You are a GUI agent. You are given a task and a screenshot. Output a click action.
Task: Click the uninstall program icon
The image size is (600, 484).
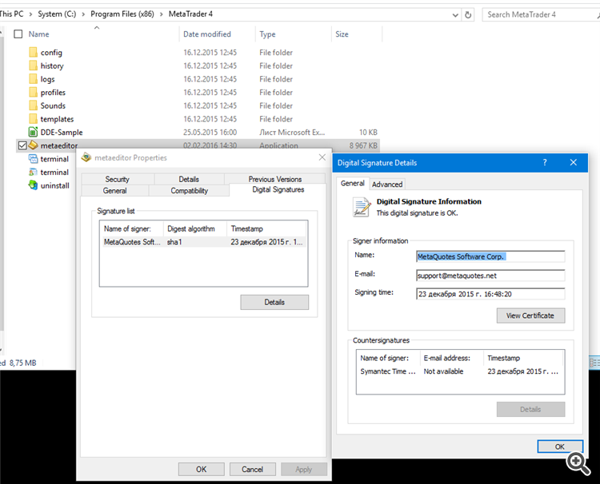[x=34, y=185]
